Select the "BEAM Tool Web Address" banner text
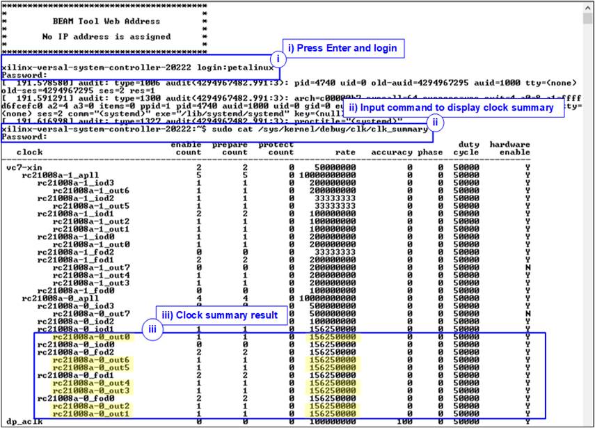 click(x=106, y=22)
